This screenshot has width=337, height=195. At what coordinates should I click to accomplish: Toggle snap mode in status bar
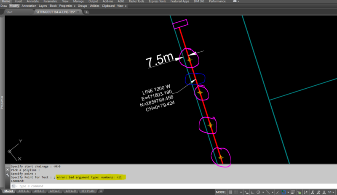(x=235, y=192)
